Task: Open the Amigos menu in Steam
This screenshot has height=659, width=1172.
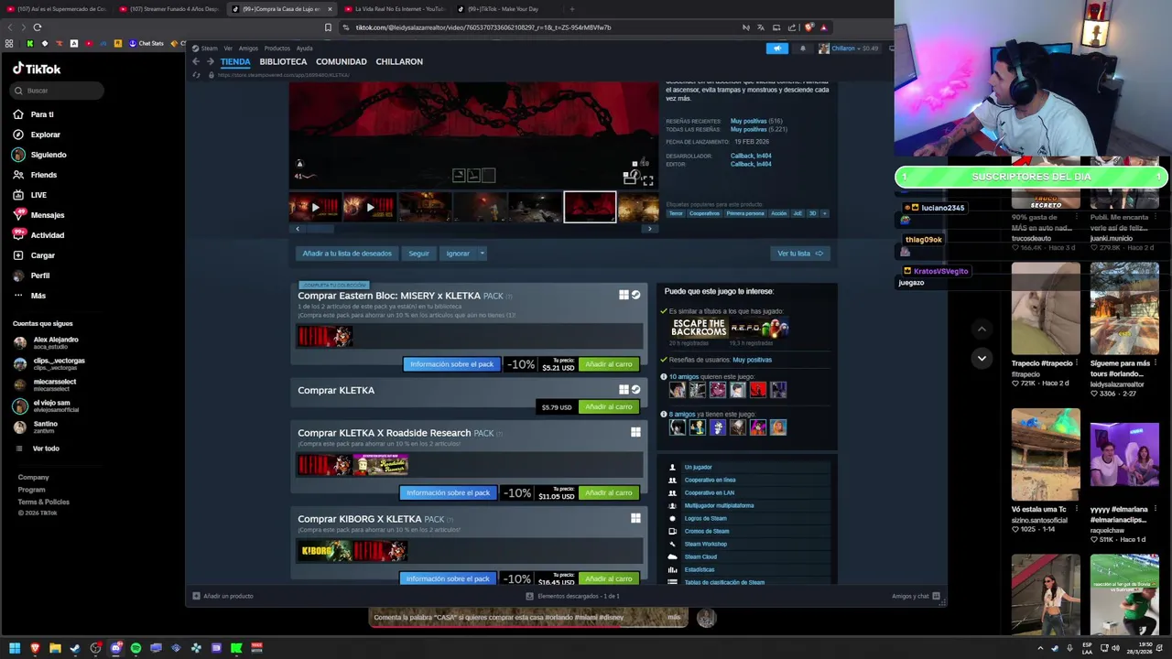Action: pyautogui.click(x=248, y=49)
